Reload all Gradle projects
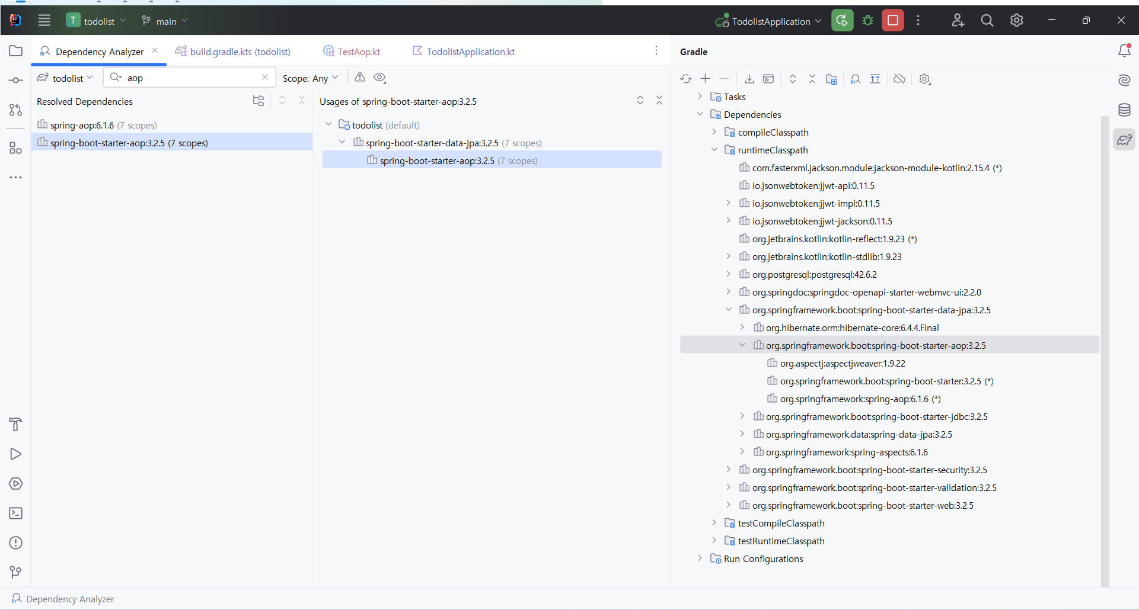This screenshot has width=1139, height=610. point(686,79)
